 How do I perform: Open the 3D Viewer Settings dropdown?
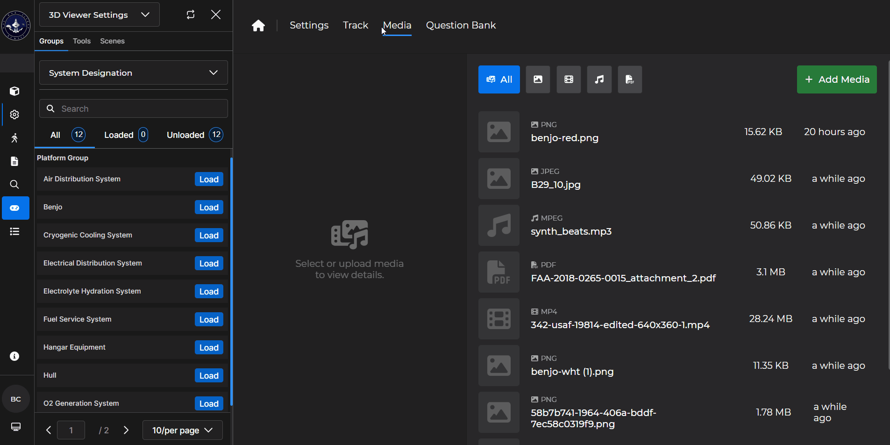tap(100, 14)
